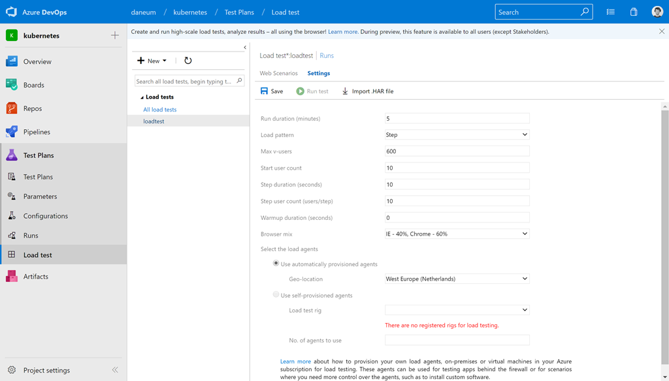Open the Repos sidebar icon
The height and width of the screenshot is (381, 669).
coord(12,108)
